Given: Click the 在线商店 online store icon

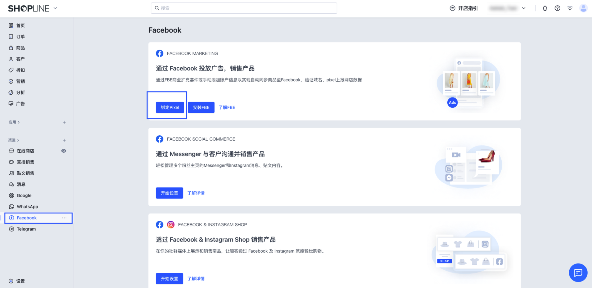Looking at the screenshot, I should tap(11, 151).
